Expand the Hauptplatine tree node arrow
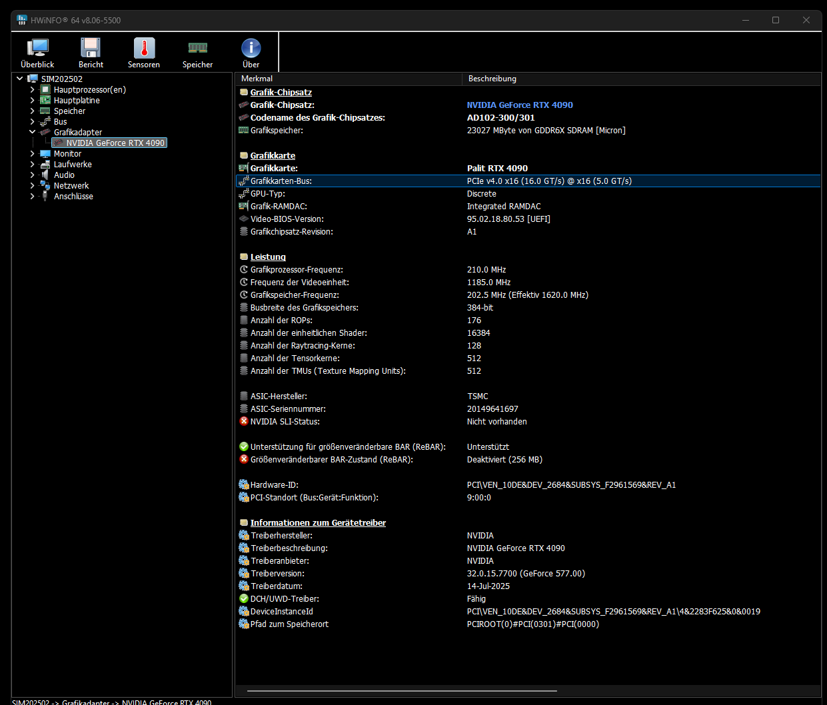Screen dimensions: 827x705 coord(32,100)
